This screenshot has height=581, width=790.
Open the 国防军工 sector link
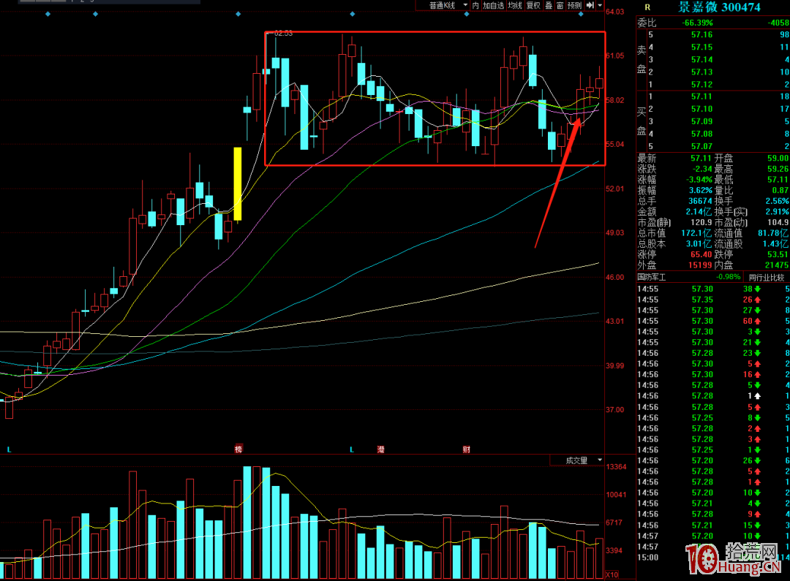[x=652, y=278]
